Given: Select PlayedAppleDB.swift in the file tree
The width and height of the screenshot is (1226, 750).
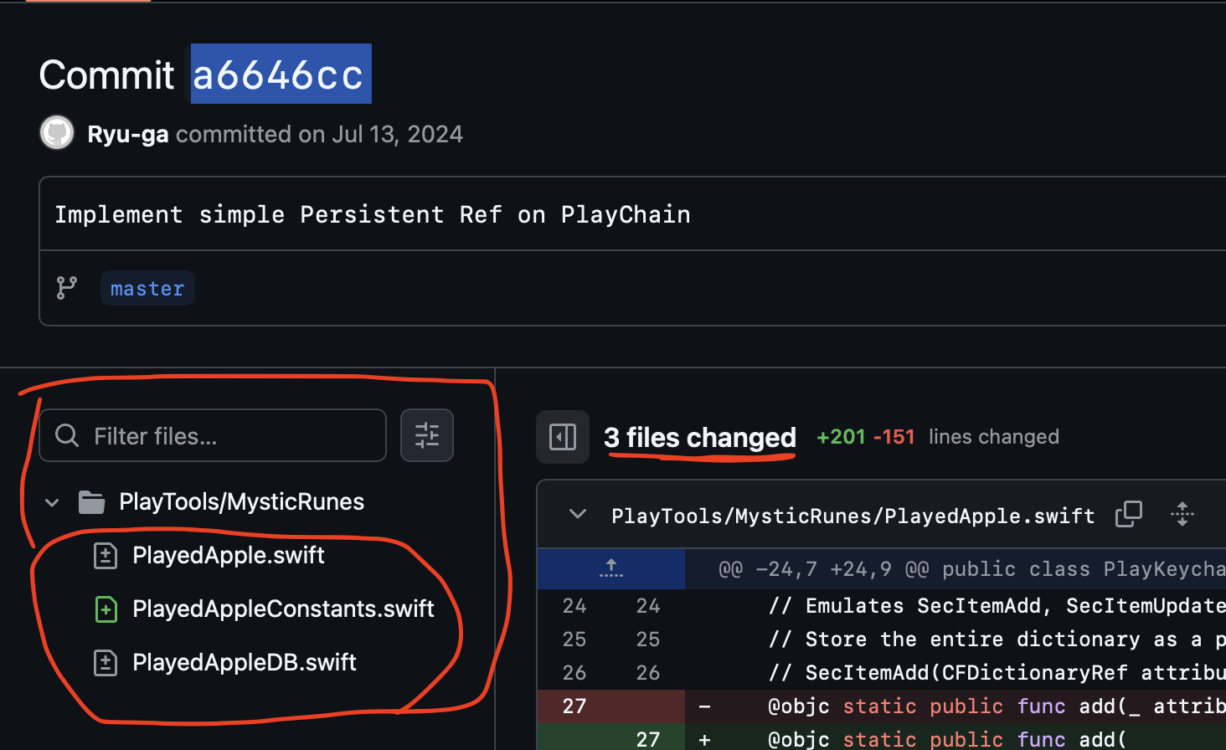Looking at the screenshot, I should [x=245, y=663].
